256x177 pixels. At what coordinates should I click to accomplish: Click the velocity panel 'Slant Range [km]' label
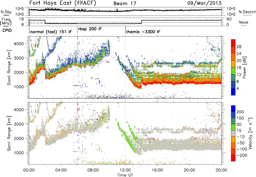[x=9, y=133]
